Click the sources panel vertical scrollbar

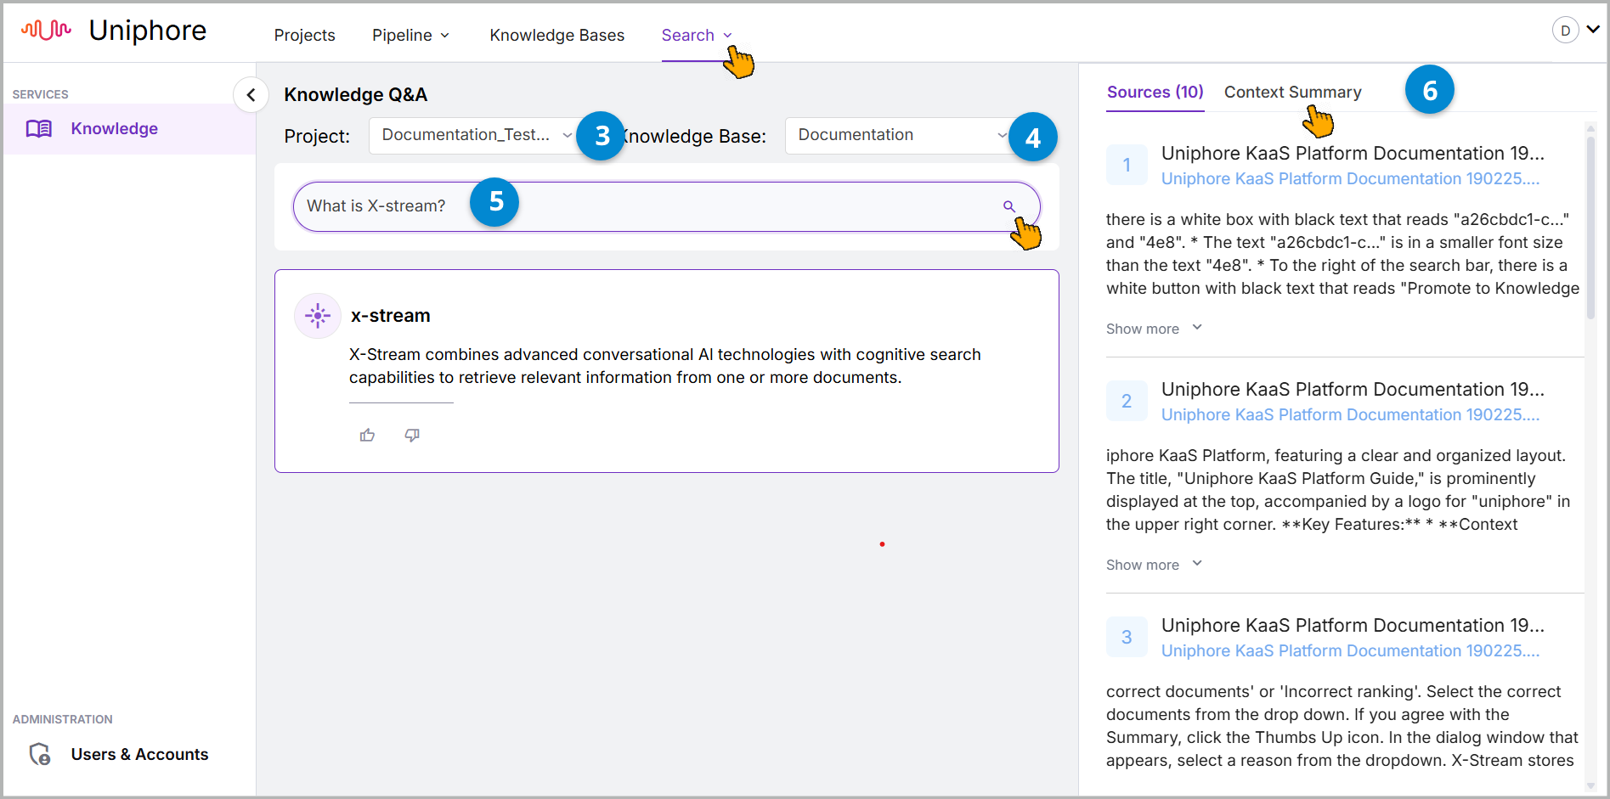point(1591,229)
